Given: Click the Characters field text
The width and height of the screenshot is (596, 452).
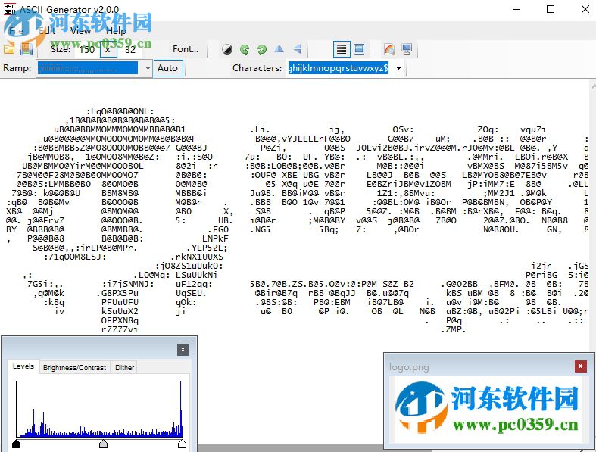Looking at the screenshot, I should point(338,68).
